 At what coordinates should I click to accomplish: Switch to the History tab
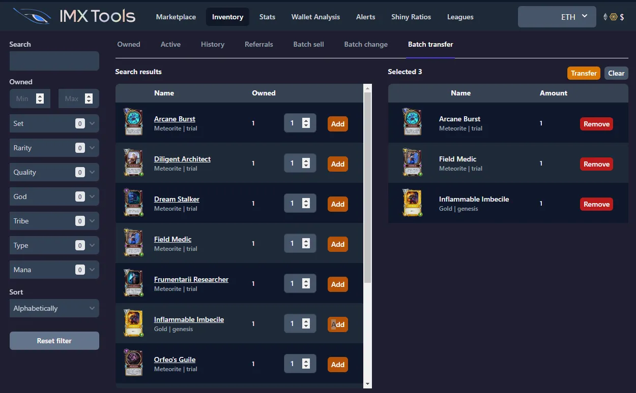tap(213, 44)
